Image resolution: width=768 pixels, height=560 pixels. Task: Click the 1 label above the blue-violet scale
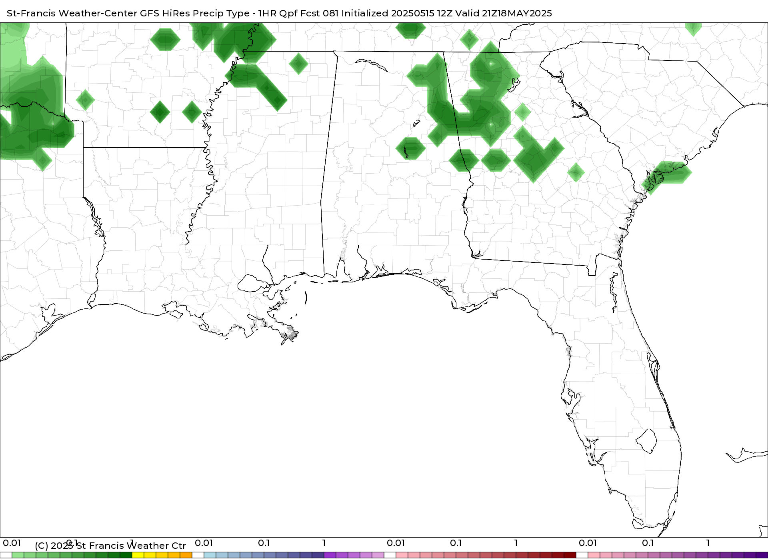(x=324, y=543)
